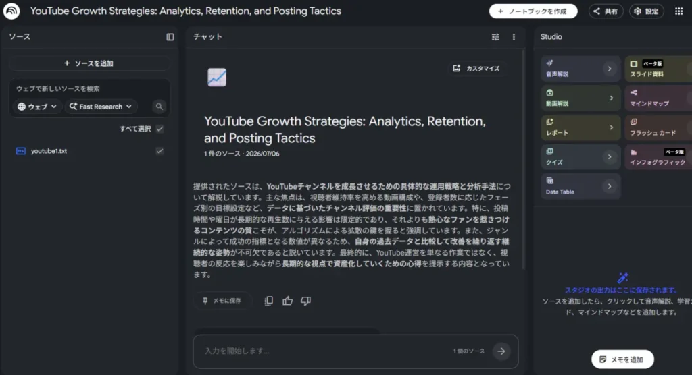Open the mind map Studio tile
692x375 pixels.
coord(658,98)
